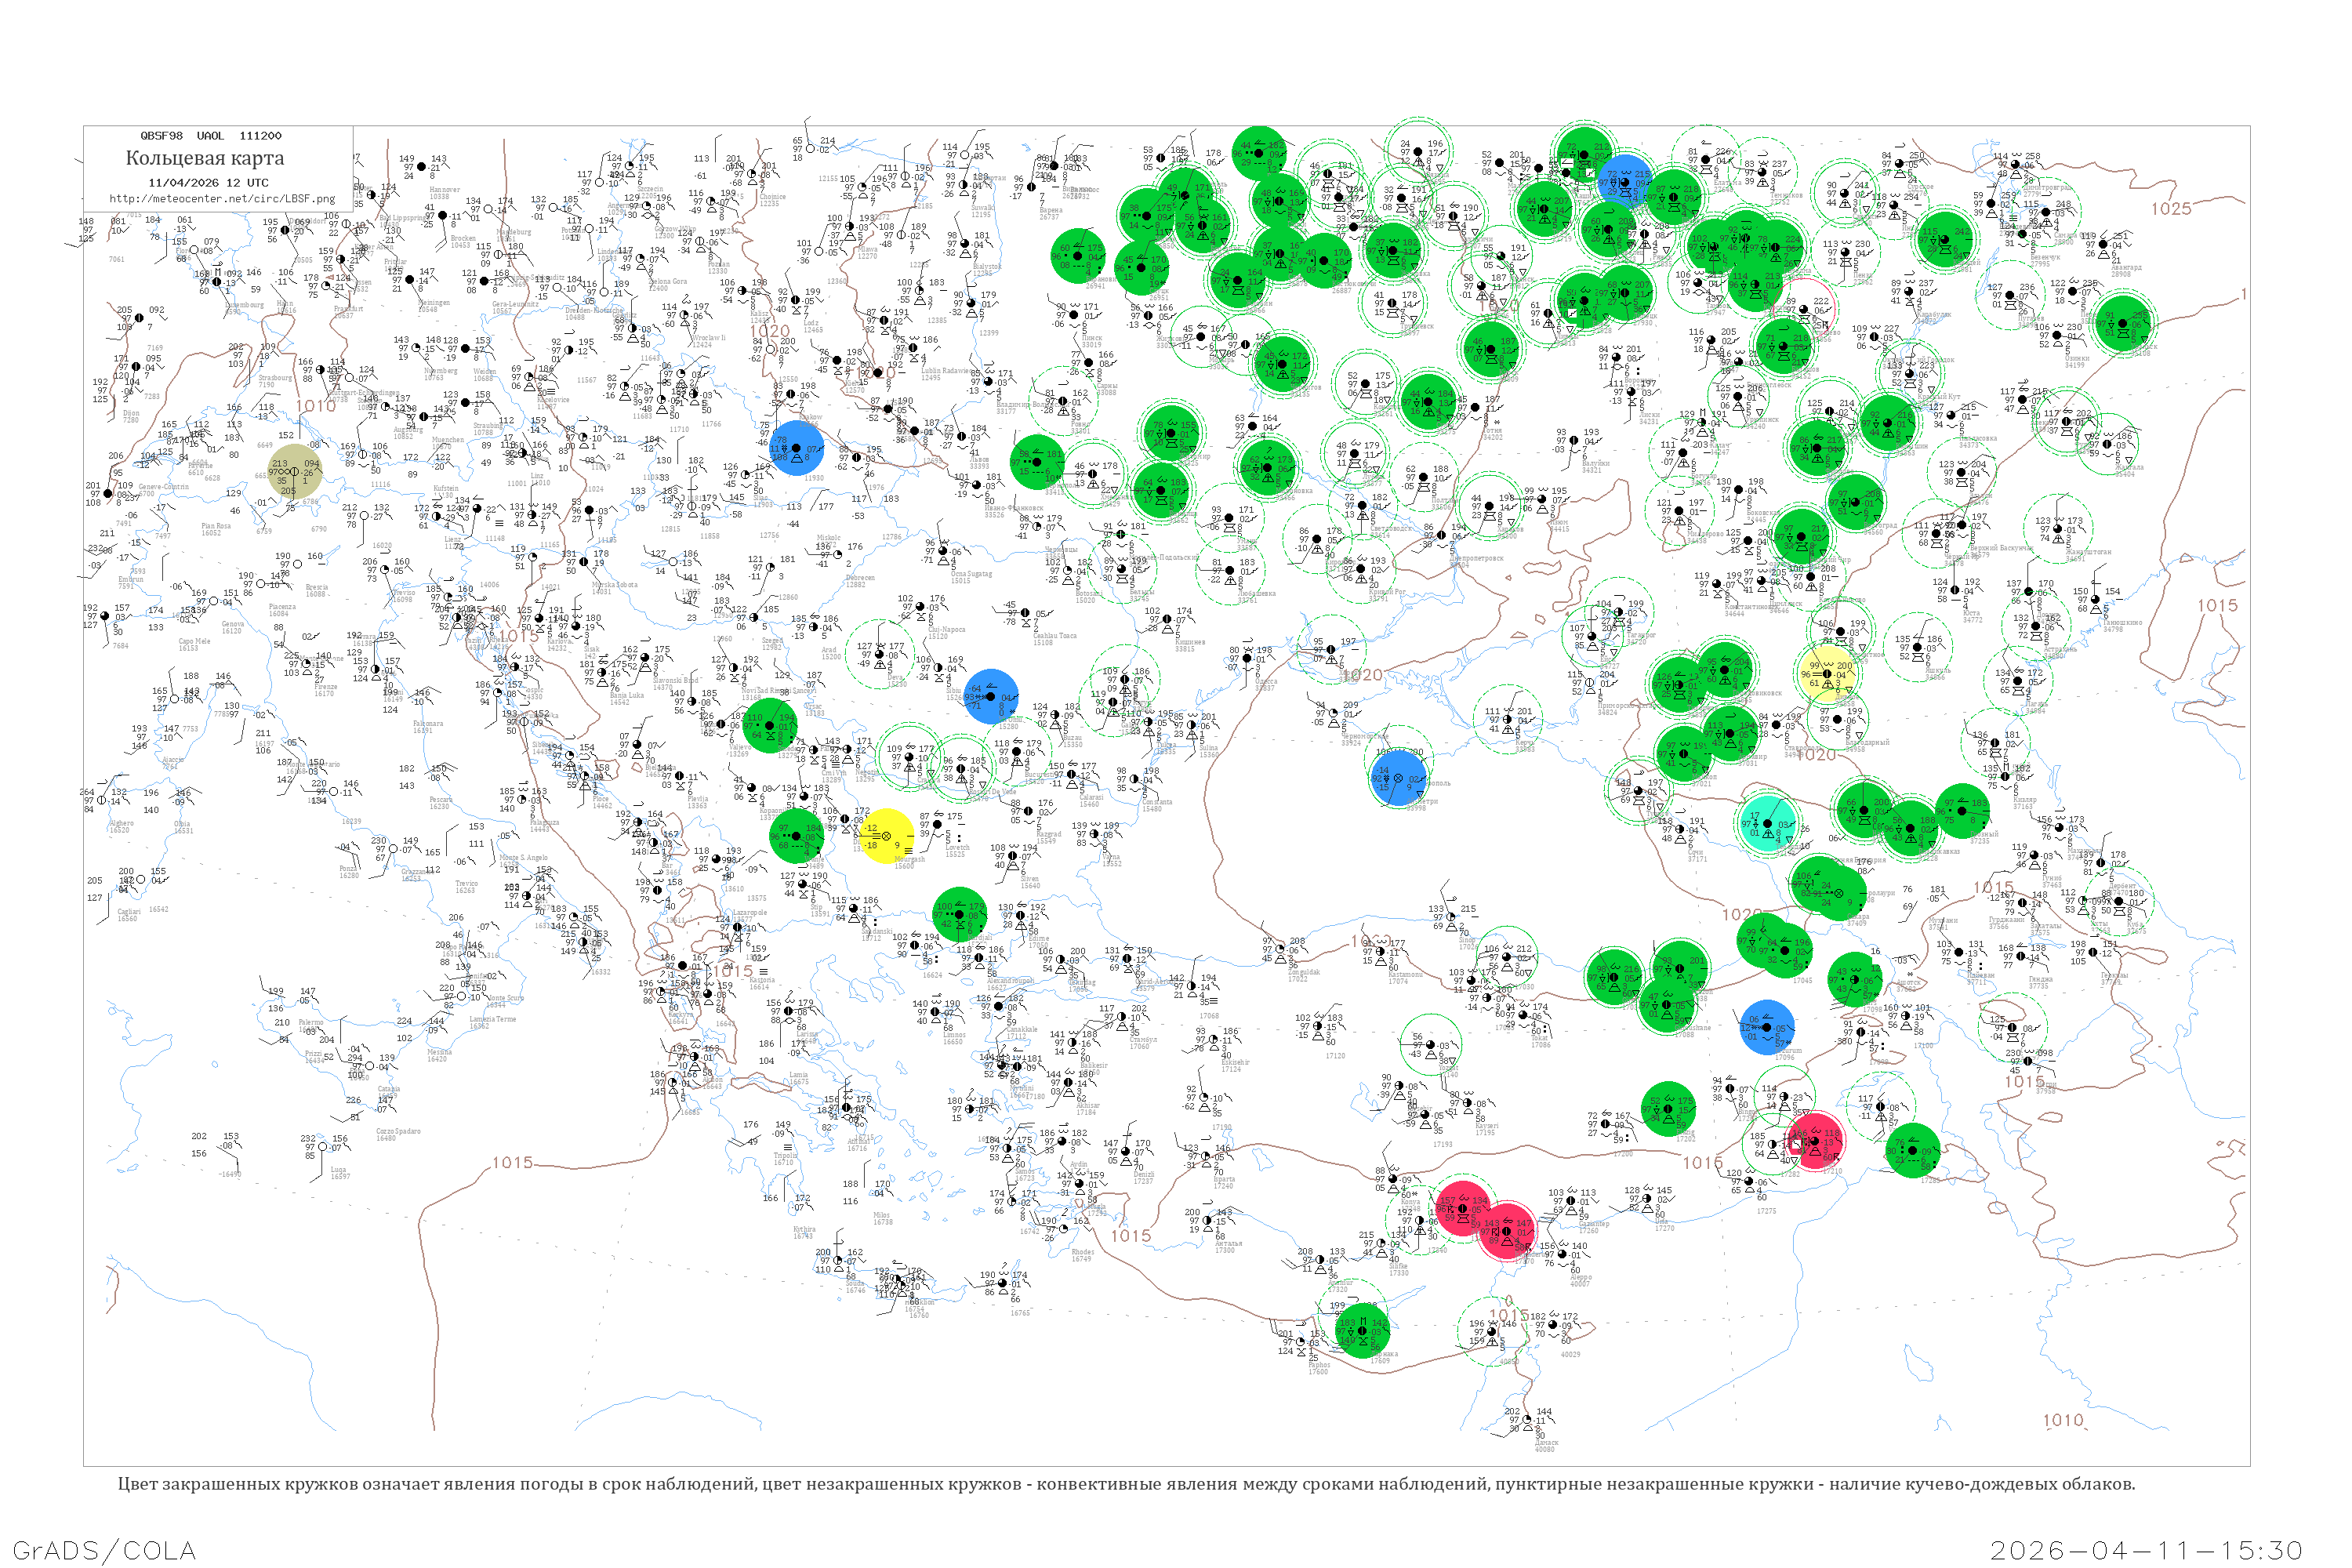Click the blue snow circle at Erzurum

coord(1767,1027)
